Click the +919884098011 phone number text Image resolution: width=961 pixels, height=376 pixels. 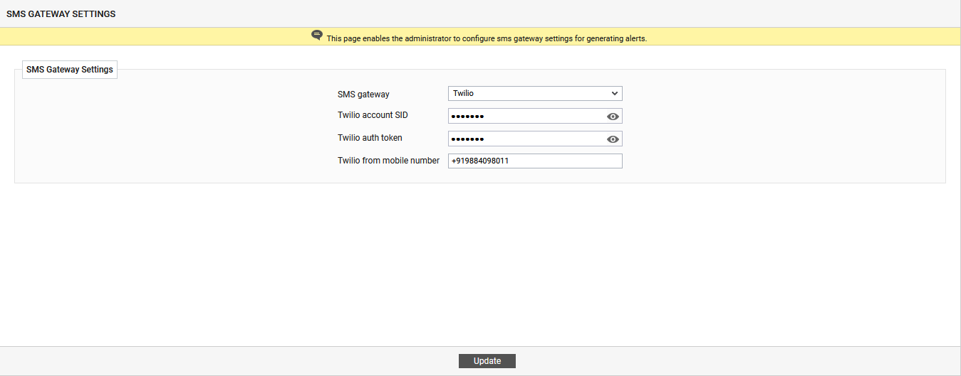coord(480,161)
